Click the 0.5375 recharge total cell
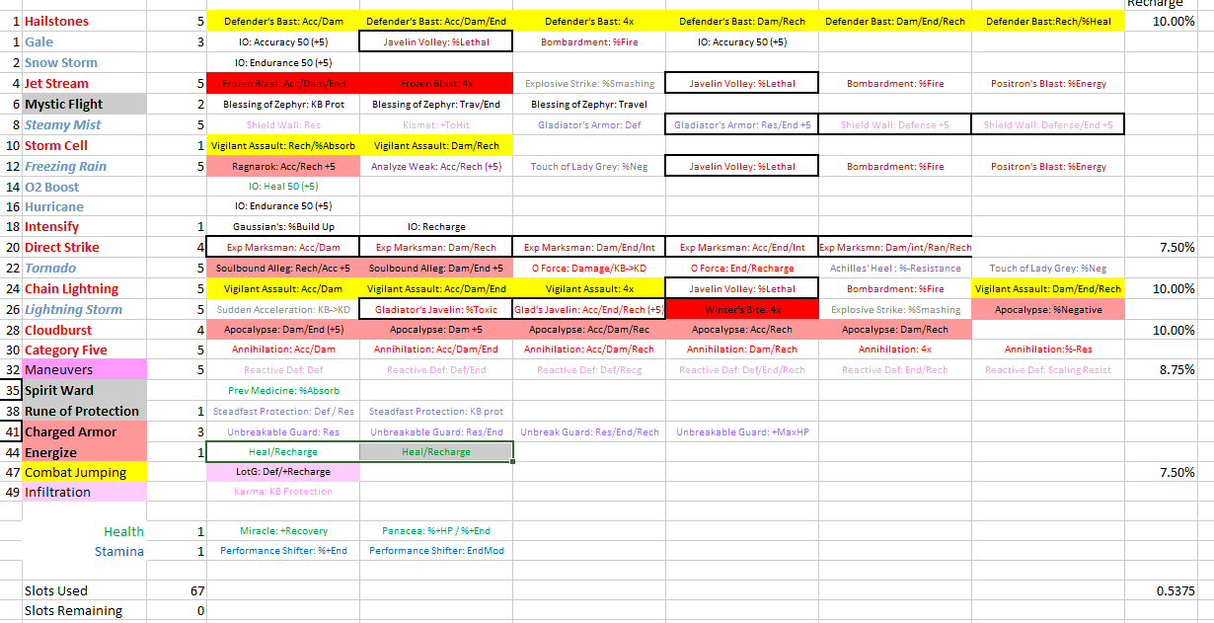The image size is (1214, 623). coord(1175,590)
